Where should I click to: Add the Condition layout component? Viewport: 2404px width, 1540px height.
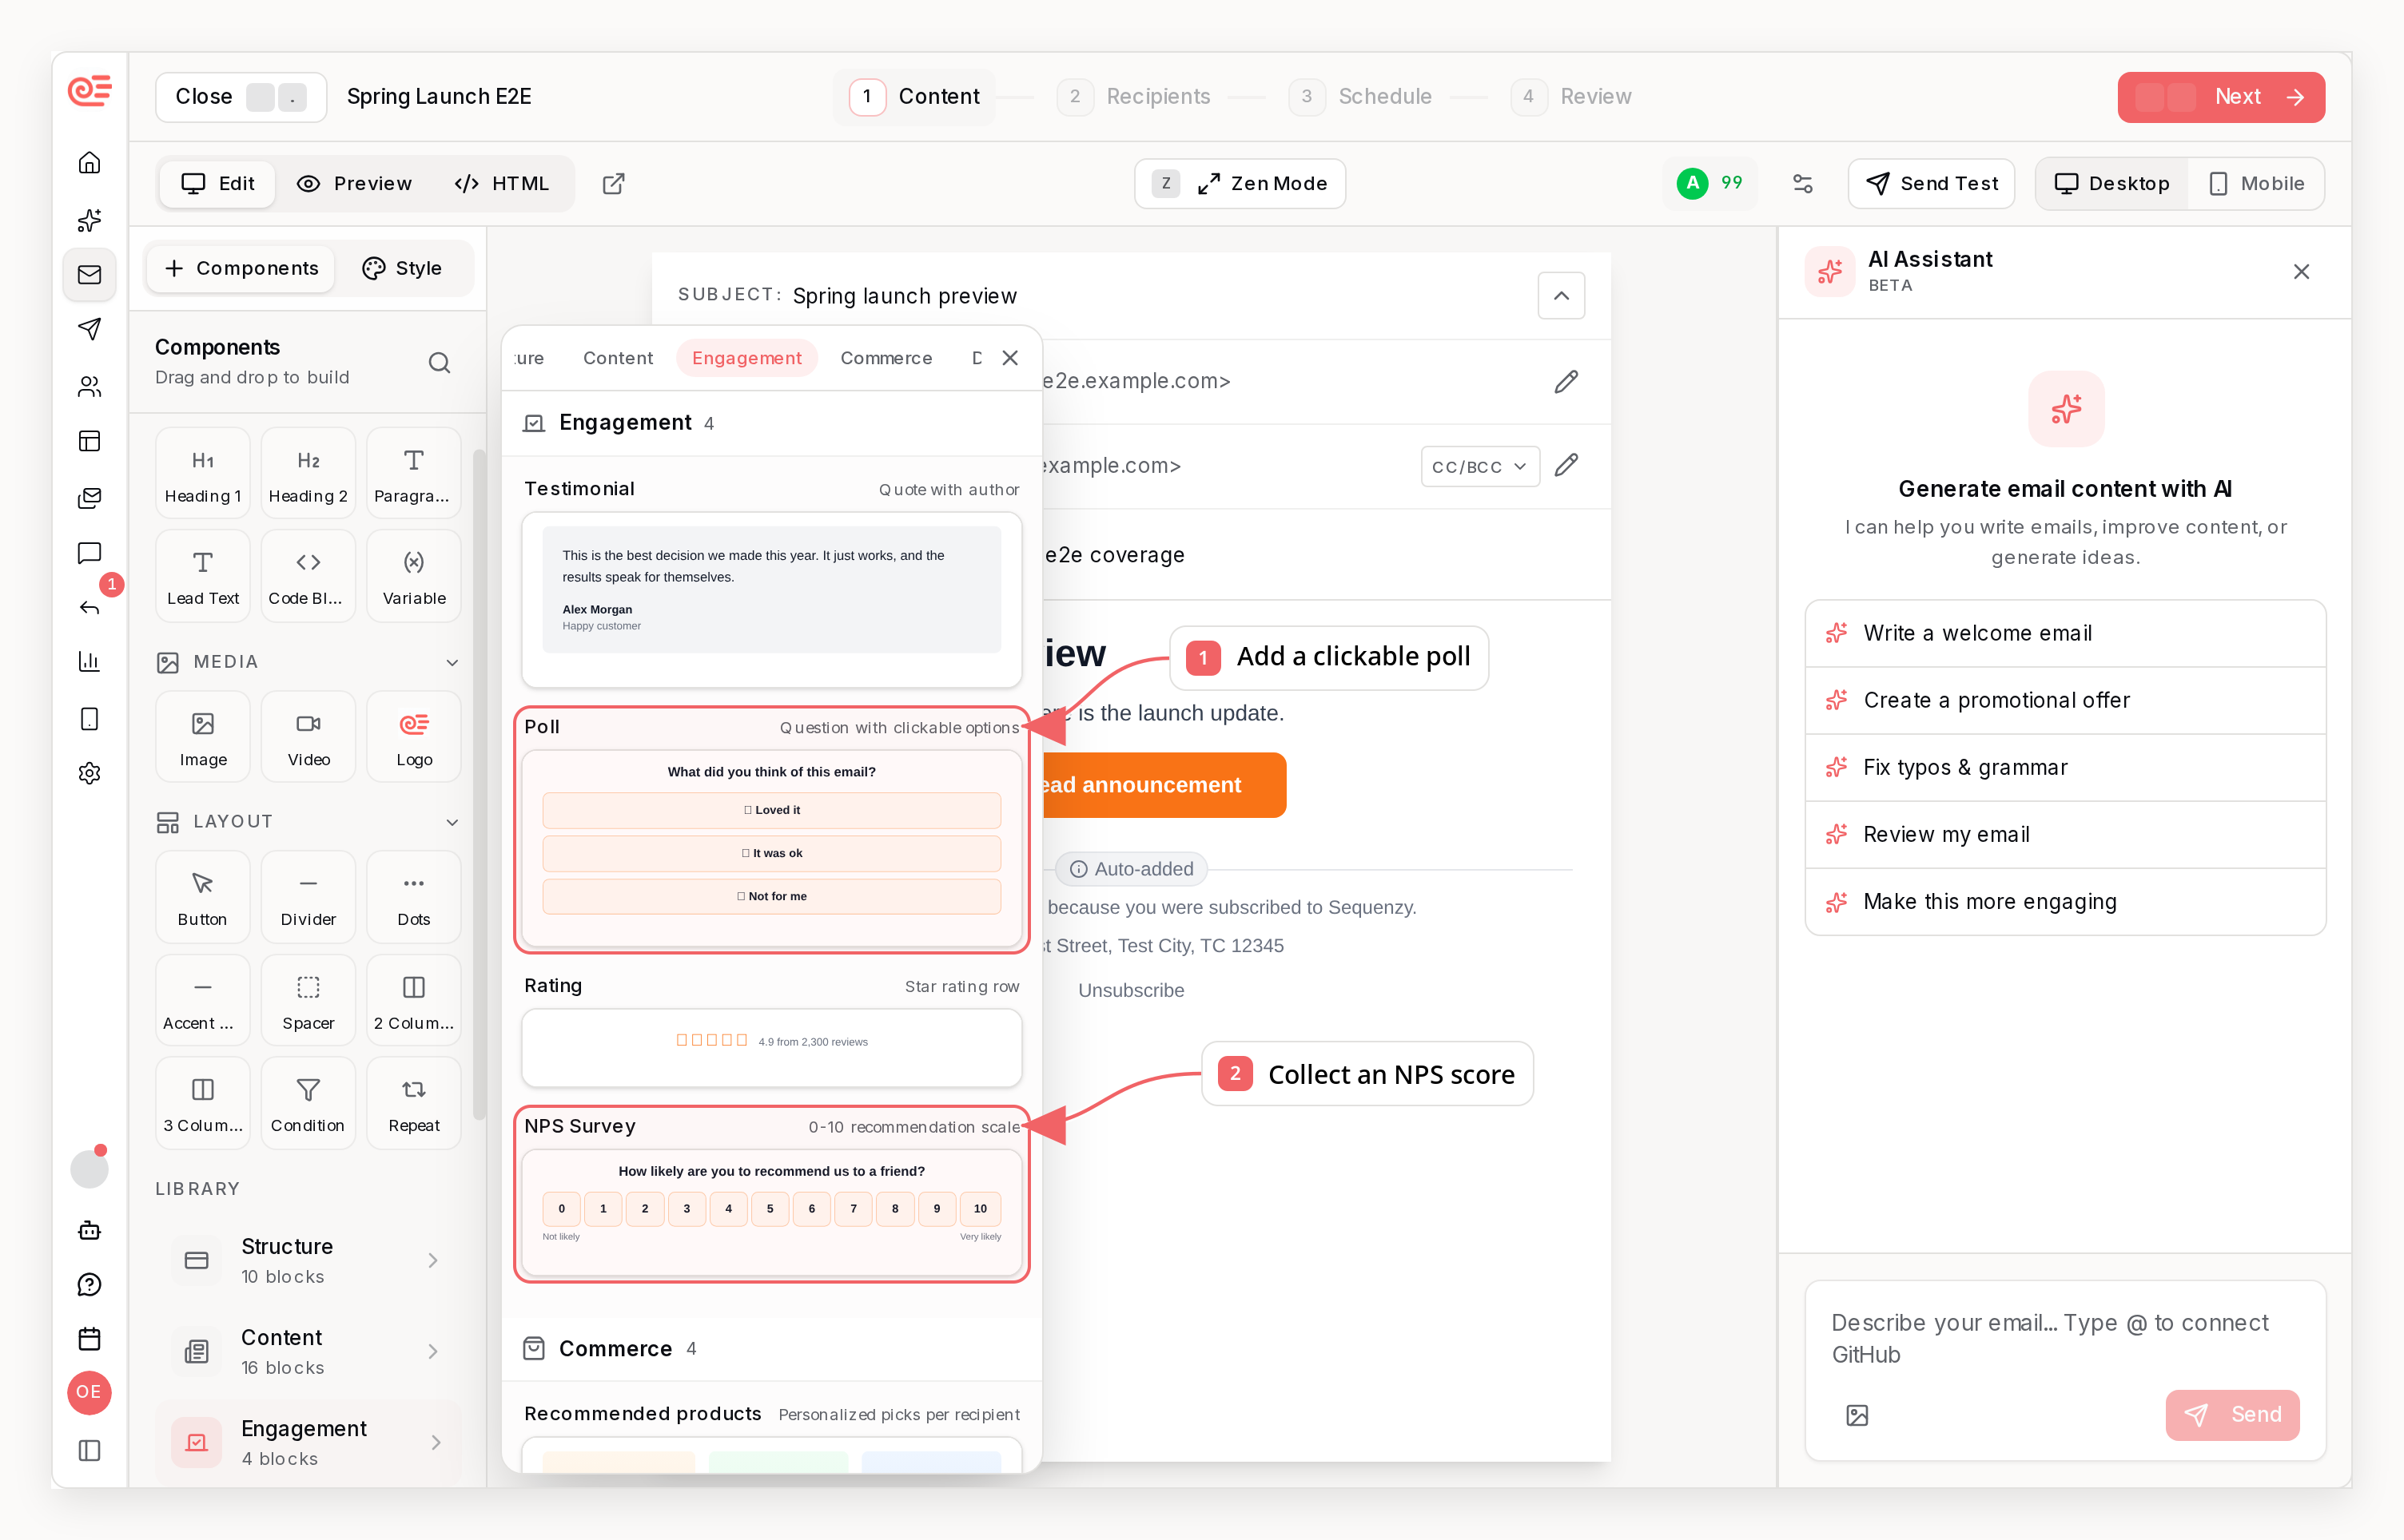[x=308, y=1103]
